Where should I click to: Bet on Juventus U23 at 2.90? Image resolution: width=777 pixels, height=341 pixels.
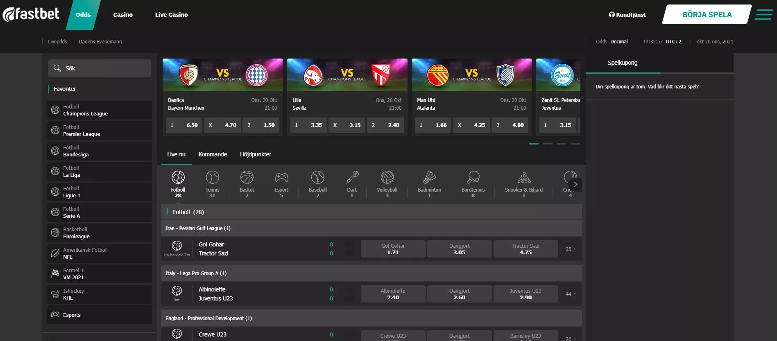tap(526, 294)
